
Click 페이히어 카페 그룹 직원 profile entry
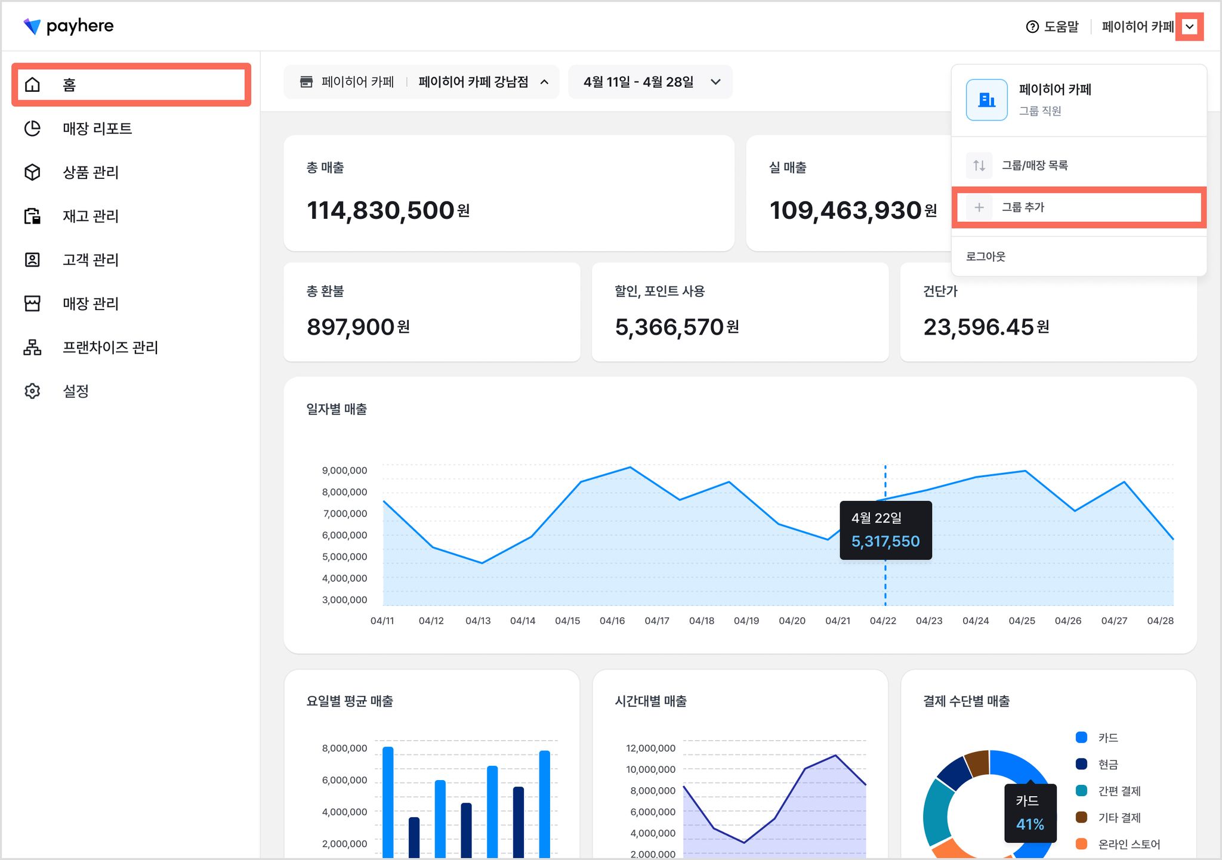[x=1079, y=100]
